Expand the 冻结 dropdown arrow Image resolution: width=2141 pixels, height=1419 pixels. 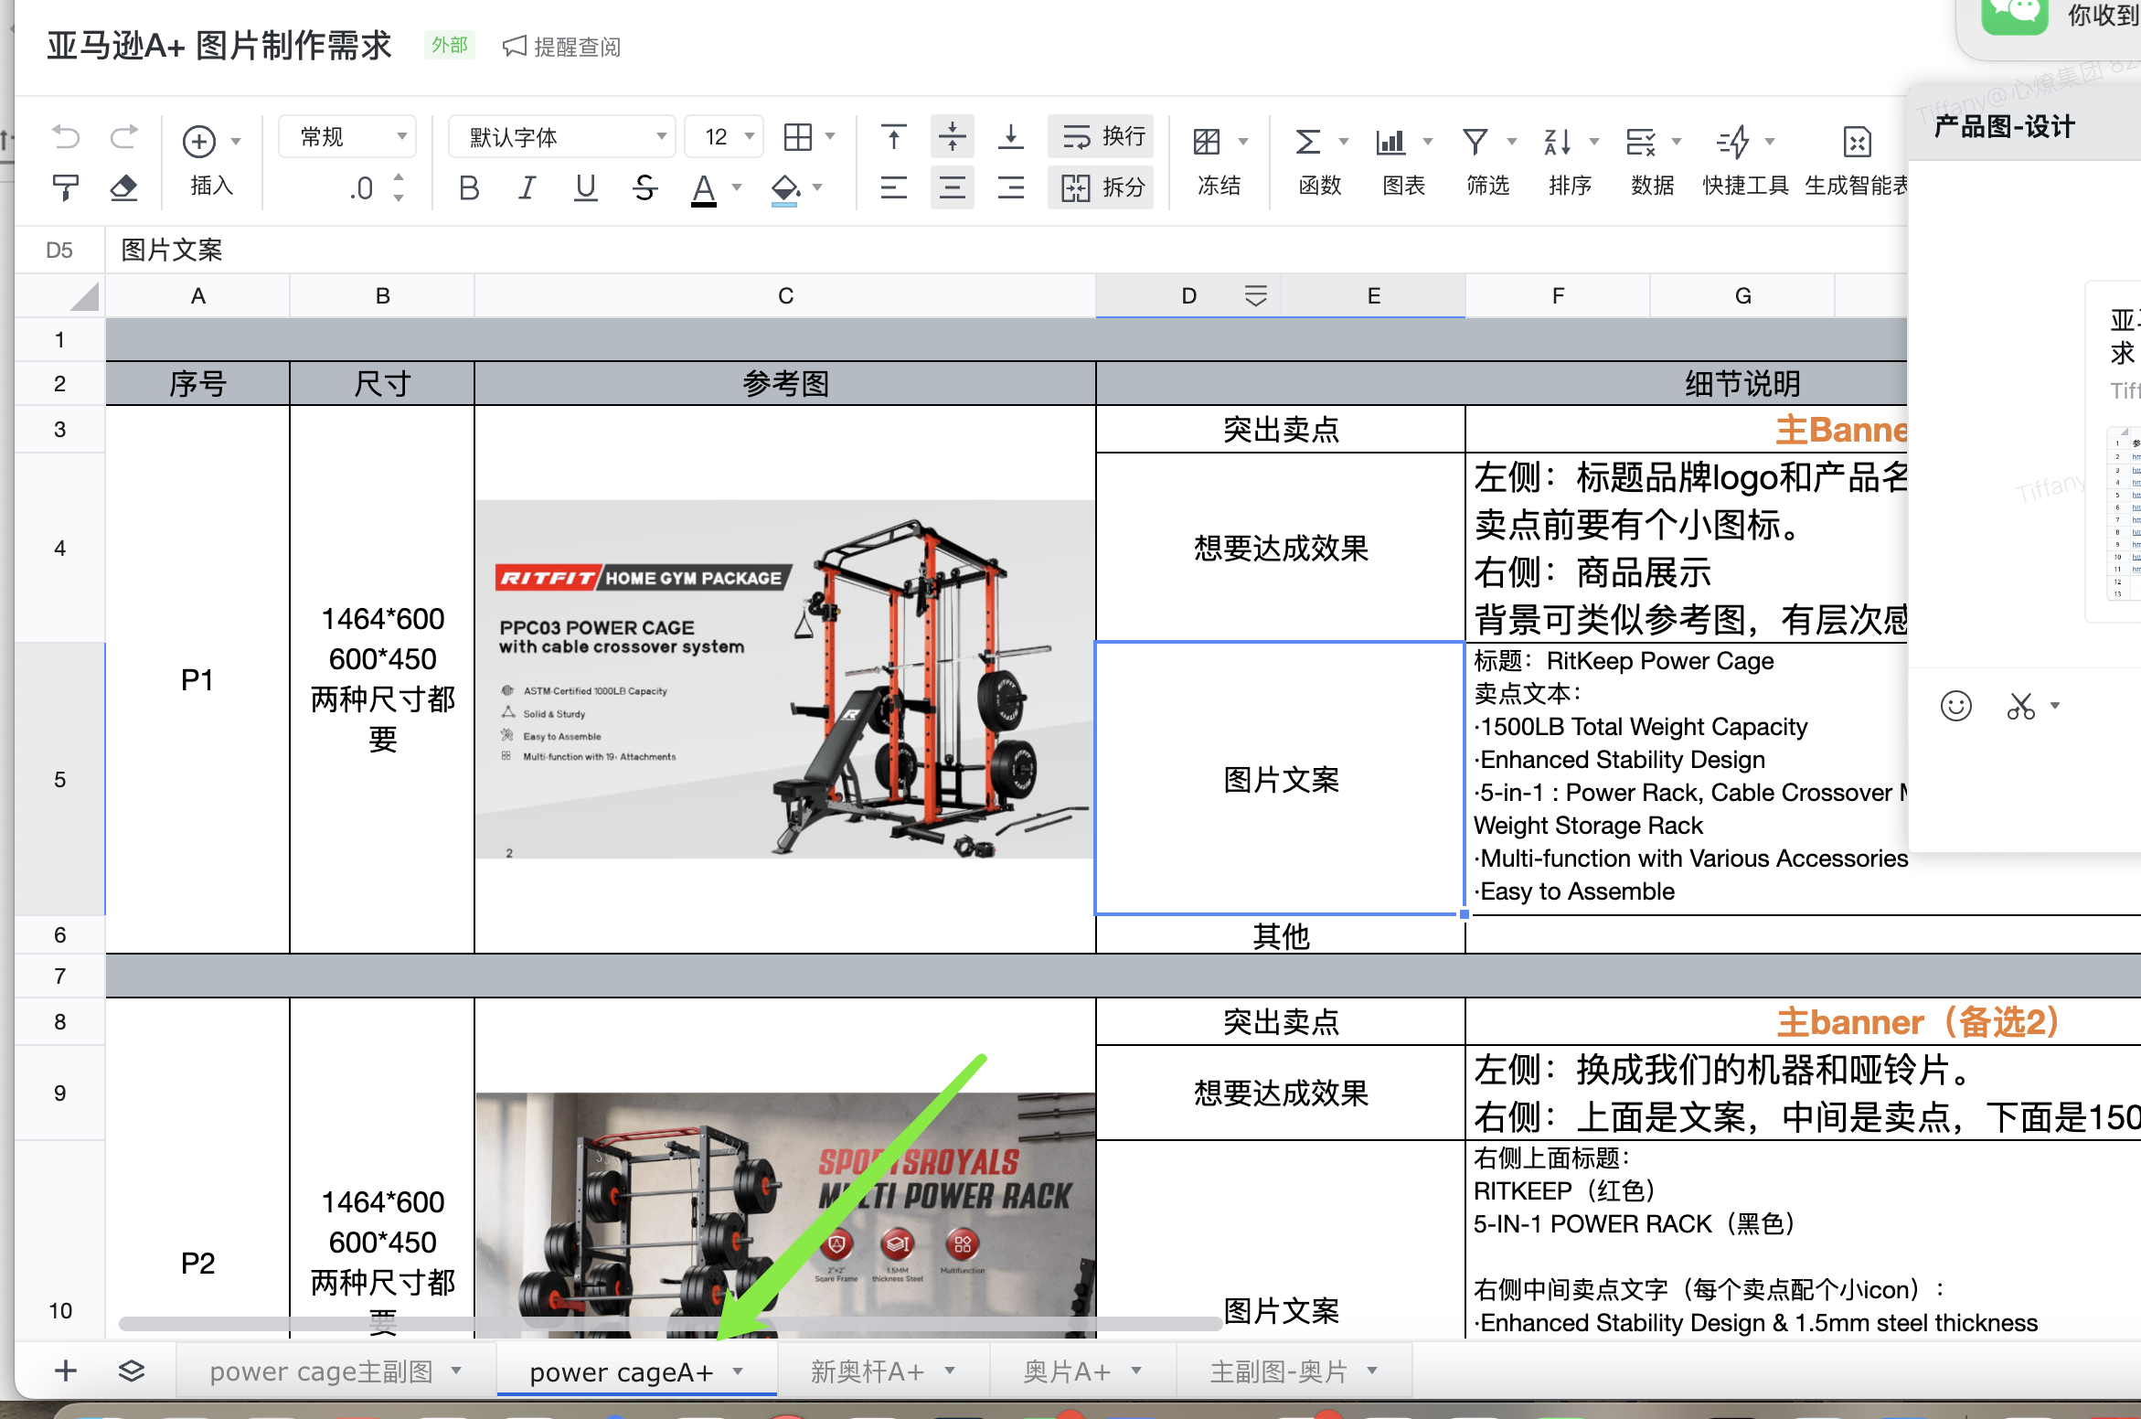[x=1243, y=142]
